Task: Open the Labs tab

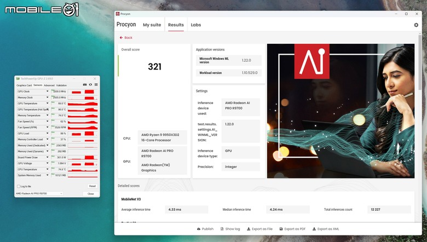Action: coord(196,25)
